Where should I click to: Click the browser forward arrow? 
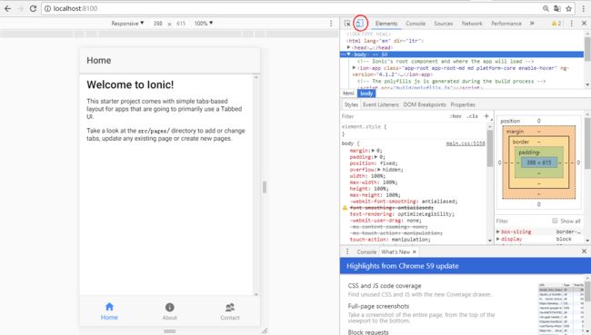click(20, 8)
